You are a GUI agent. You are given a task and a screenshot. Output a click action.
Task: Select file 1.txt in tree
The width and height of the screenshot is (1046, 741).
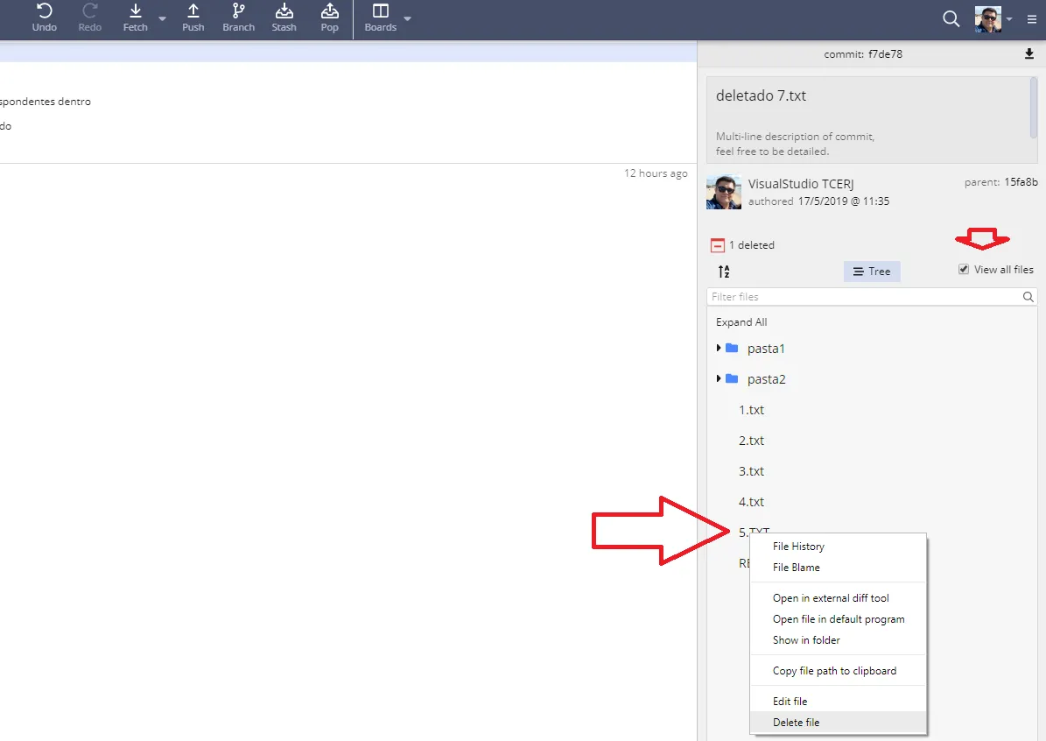pos(751,410)
